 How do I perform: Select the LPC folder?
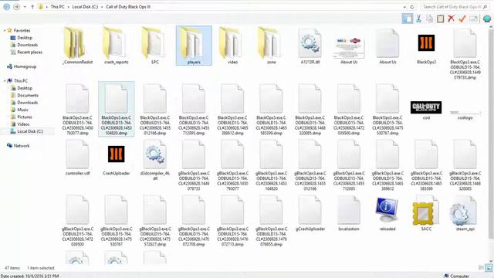tap(155, 46)
